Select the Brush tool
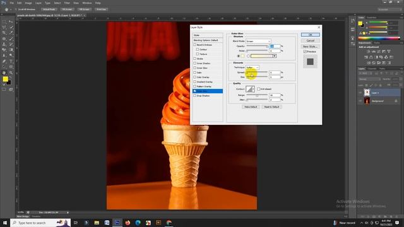This screenshot has height=227, width=404. 11,39
